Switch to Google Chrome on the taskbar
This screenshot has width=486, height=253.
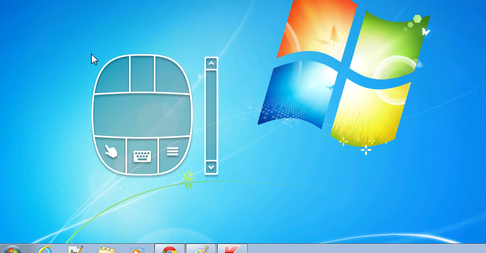click(x=170, y=248)
